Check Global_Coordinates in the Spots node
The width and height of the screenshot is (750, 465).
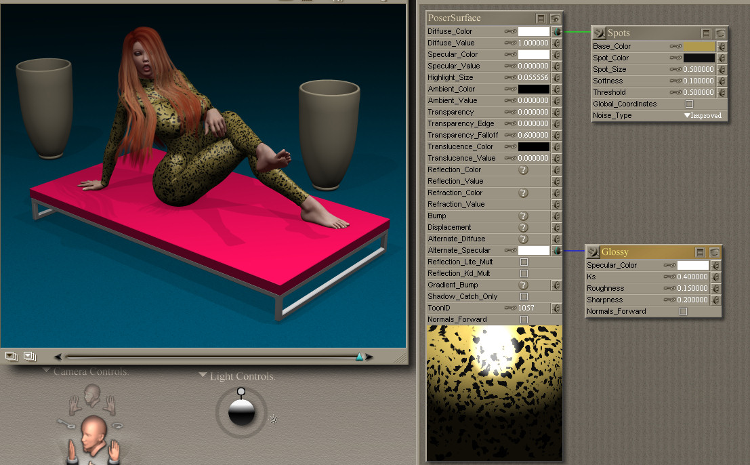pyautogui.click(x=689, y=104)
